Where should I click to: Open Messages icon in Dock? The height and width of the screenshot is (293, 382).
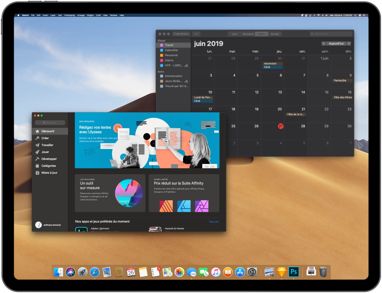[192, 272]
